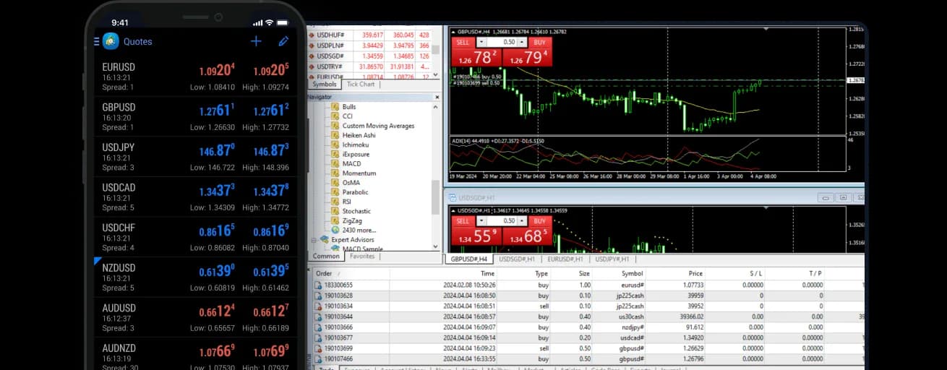Tap the plus icon to add a symbol
Screen dimensions: 947x370
[x=256, y=41]
